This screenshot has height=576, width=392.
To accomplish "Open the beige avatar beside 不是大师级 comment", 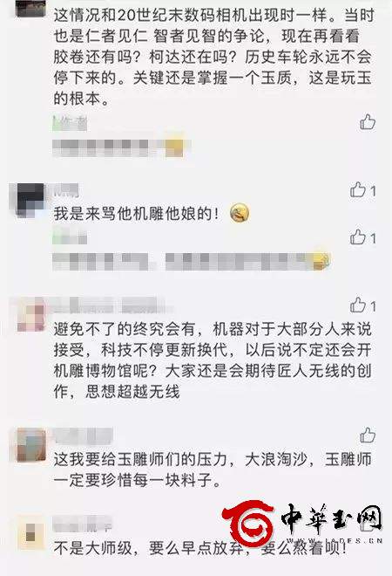I will pos(31,532).
